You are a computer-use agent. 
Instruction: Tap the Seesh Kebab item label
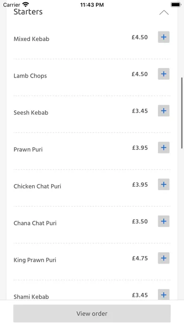[x=31, y=113]
